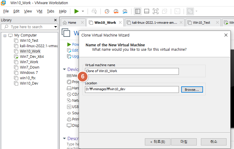Open the library search dropdown arrow
Image resolution: width=234 pixels, height=149 pixels.
click(x=55, y=27)
